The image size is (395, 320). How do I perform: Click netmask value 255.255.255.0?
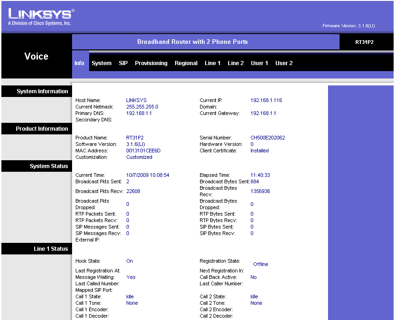[142, 107]
